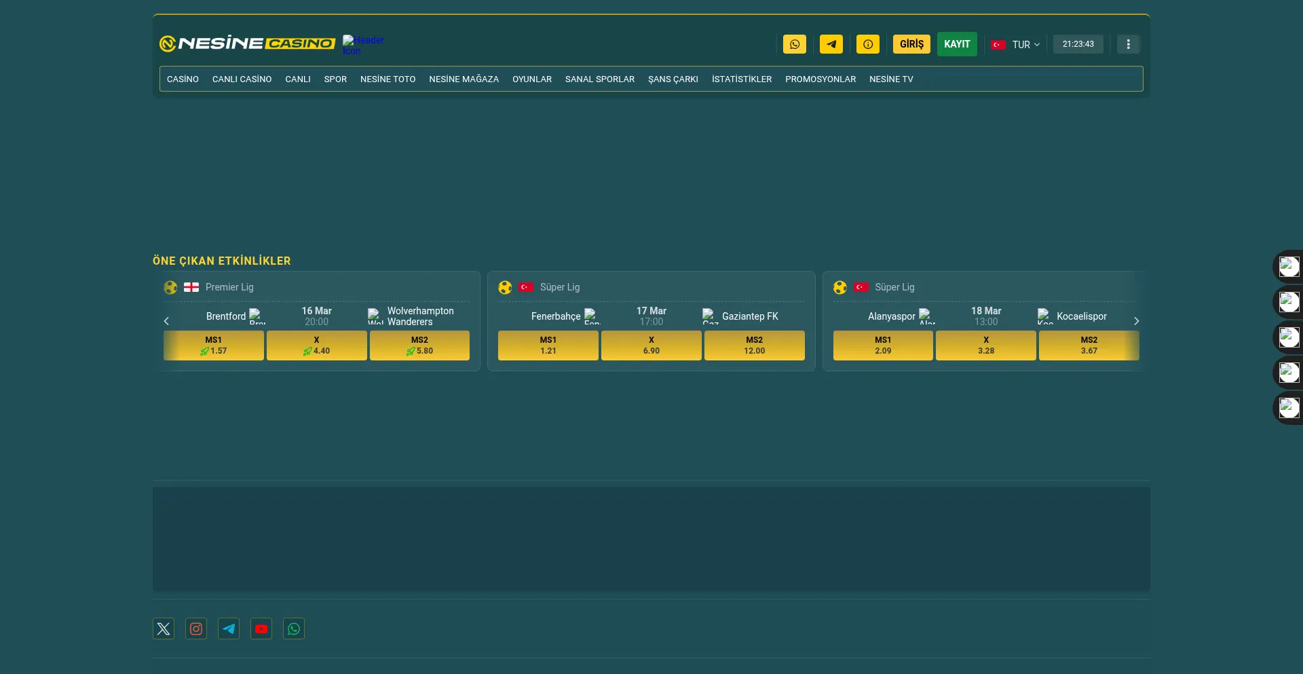1303x674 pixels.
Task: Click the football icon beside Premier Lig
Action: tap(170, 287)
